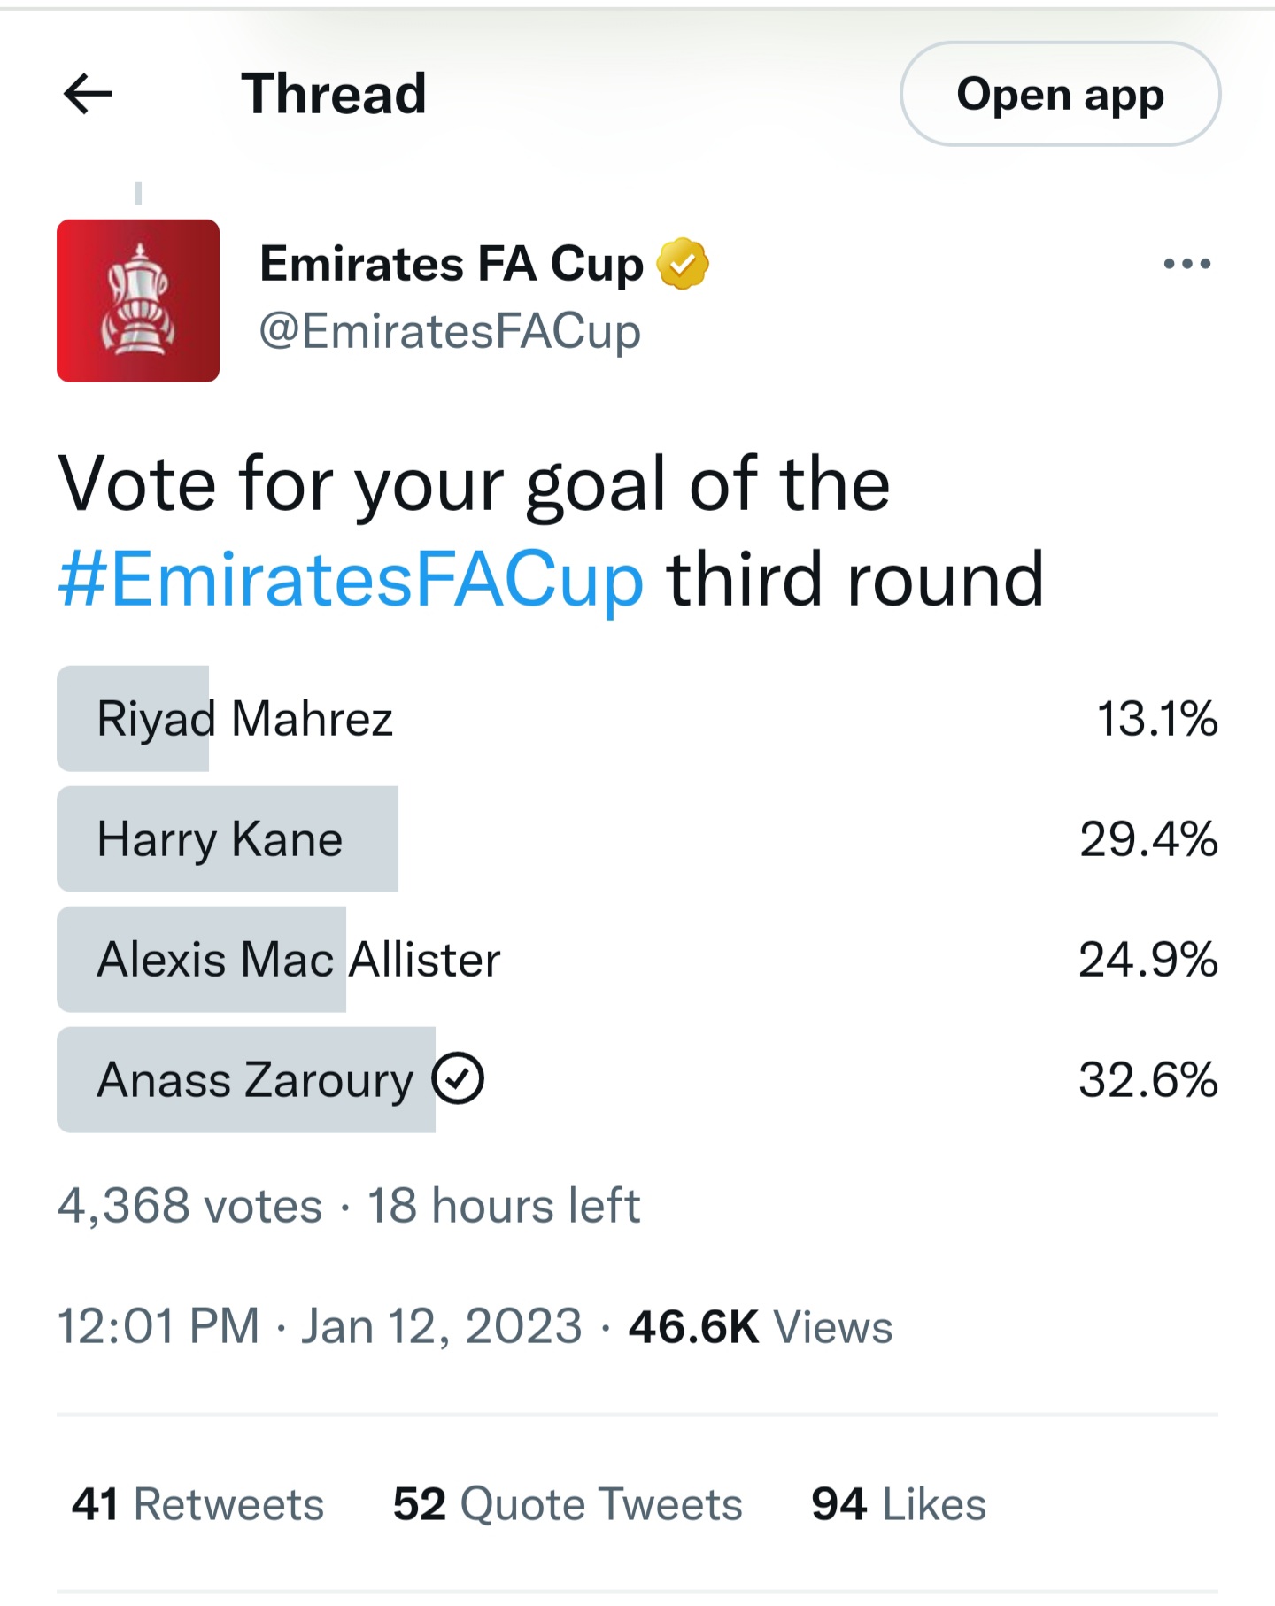Click the Open app button
The image size is (1275, 1606).
tap(1060, 94)
